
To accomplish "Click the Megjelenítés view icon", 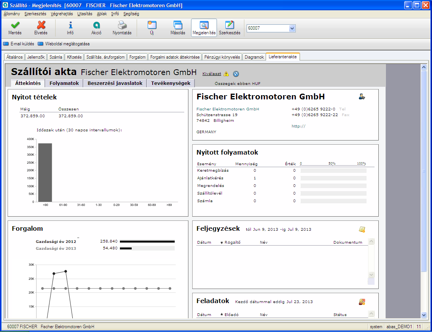I will 204,25.
